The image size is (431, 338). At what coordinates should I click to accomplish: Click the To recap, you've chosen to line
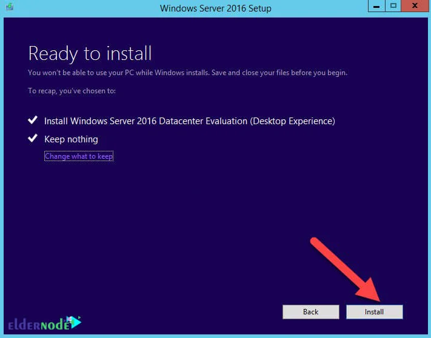(x=72, y=91)
